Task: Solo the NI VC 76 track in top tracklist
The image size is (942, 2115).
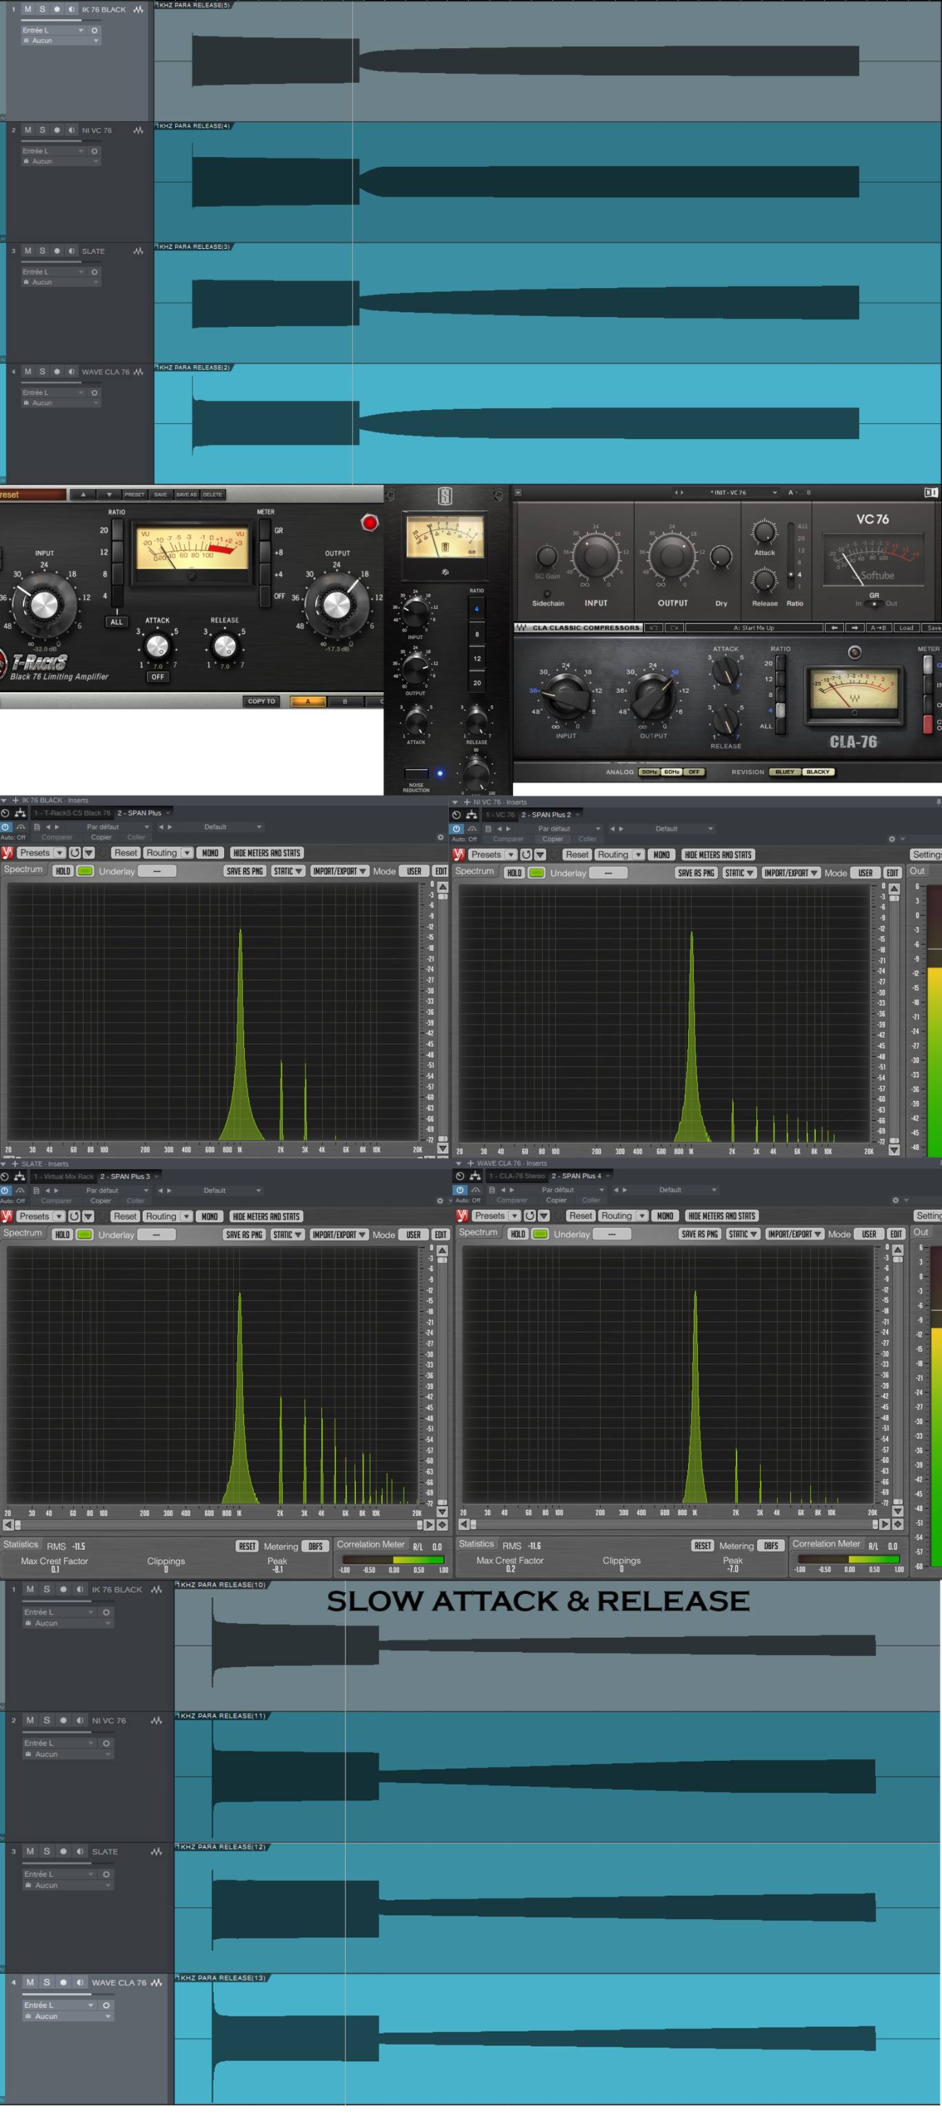Action: [x=42, y=130]
